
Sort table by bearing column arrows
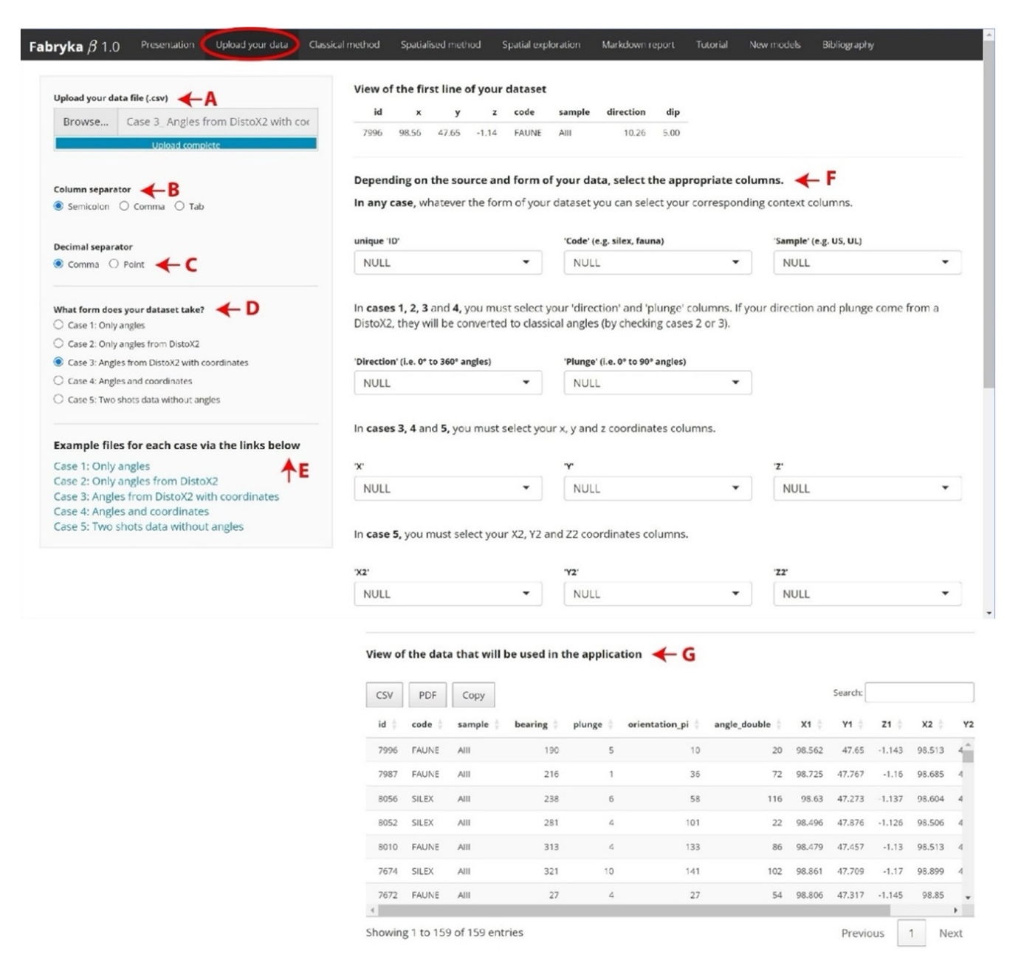(555, 724)
